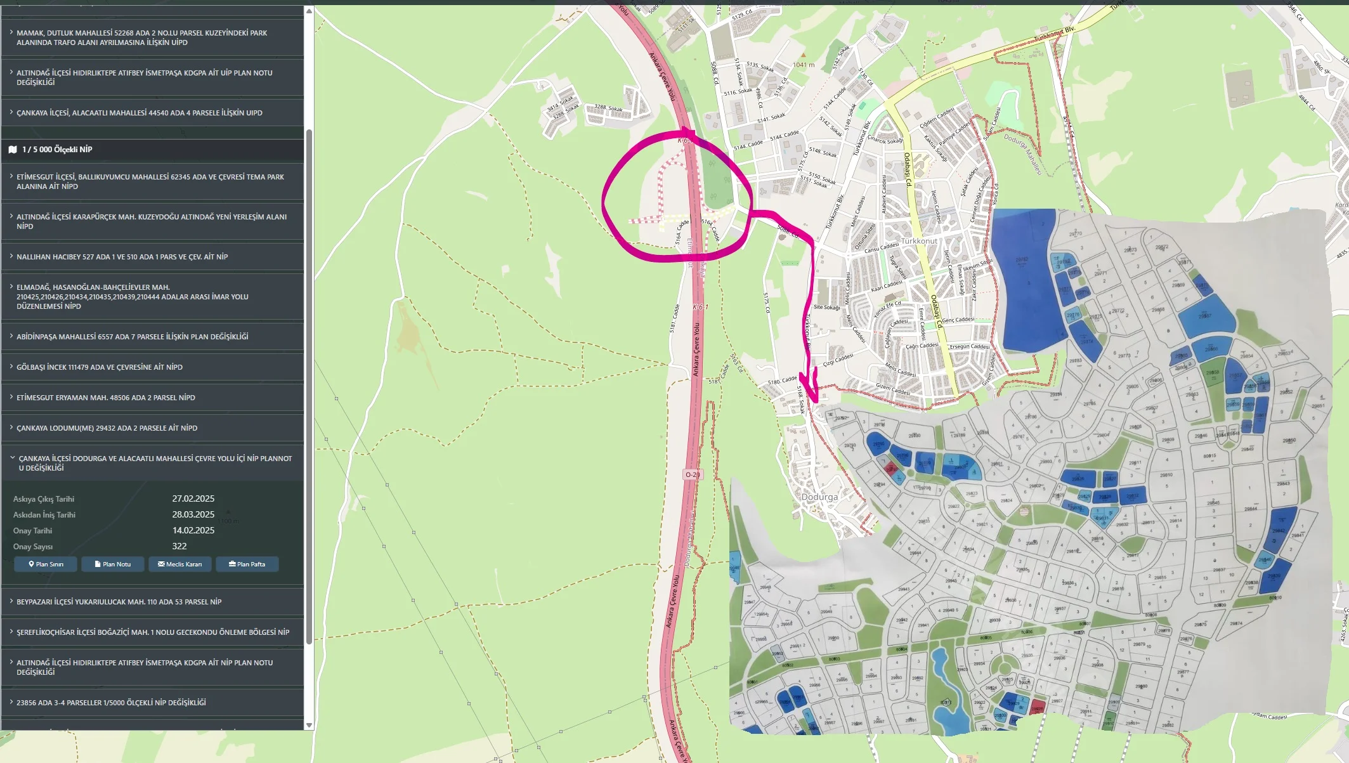The image size is (1349, 763).
Task: Expand Gölbaşı İncek 111479 Ada NİPD entry
Action: point(152,367)
